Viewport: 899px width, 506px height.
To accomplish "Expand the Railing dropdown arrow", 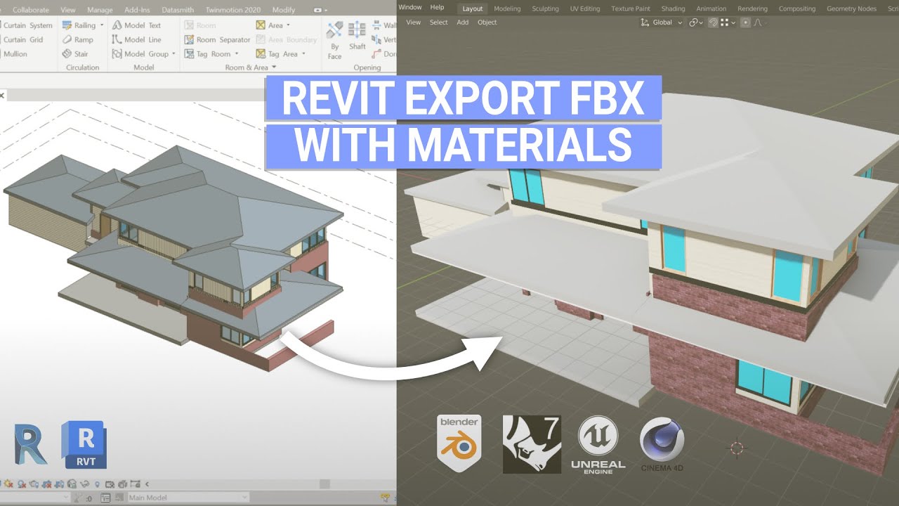I will pyautogui.click(x=101, y=25).
